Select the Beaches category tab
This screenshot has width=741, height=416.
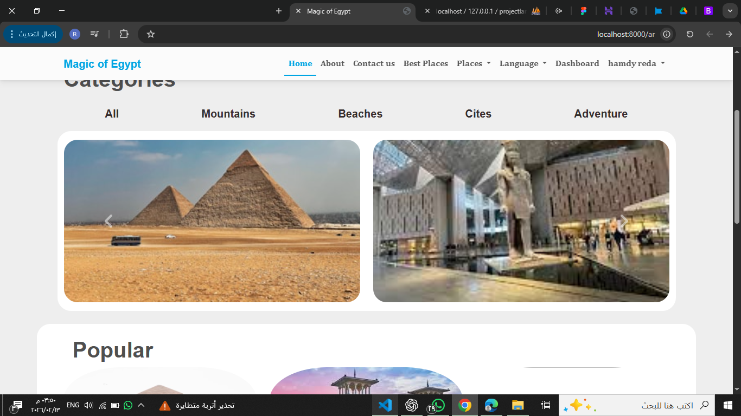point(360,114)
